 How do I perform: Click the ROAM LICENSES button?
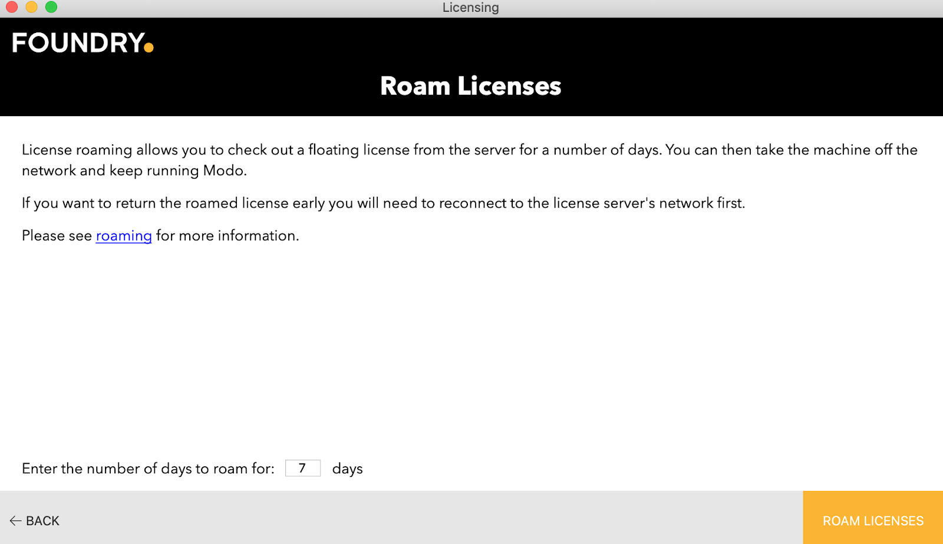pyautogui.click(x=873, y=517)
